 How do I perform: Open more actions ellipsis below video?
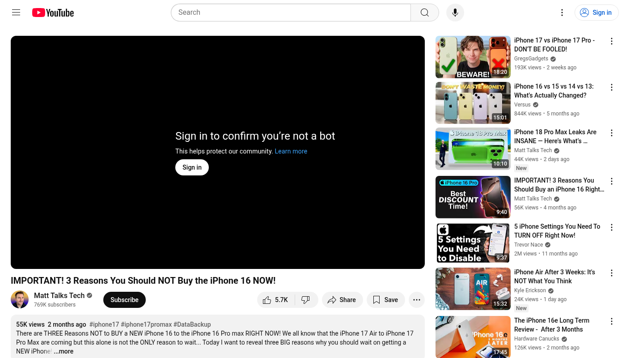click(x=416, y=300)
